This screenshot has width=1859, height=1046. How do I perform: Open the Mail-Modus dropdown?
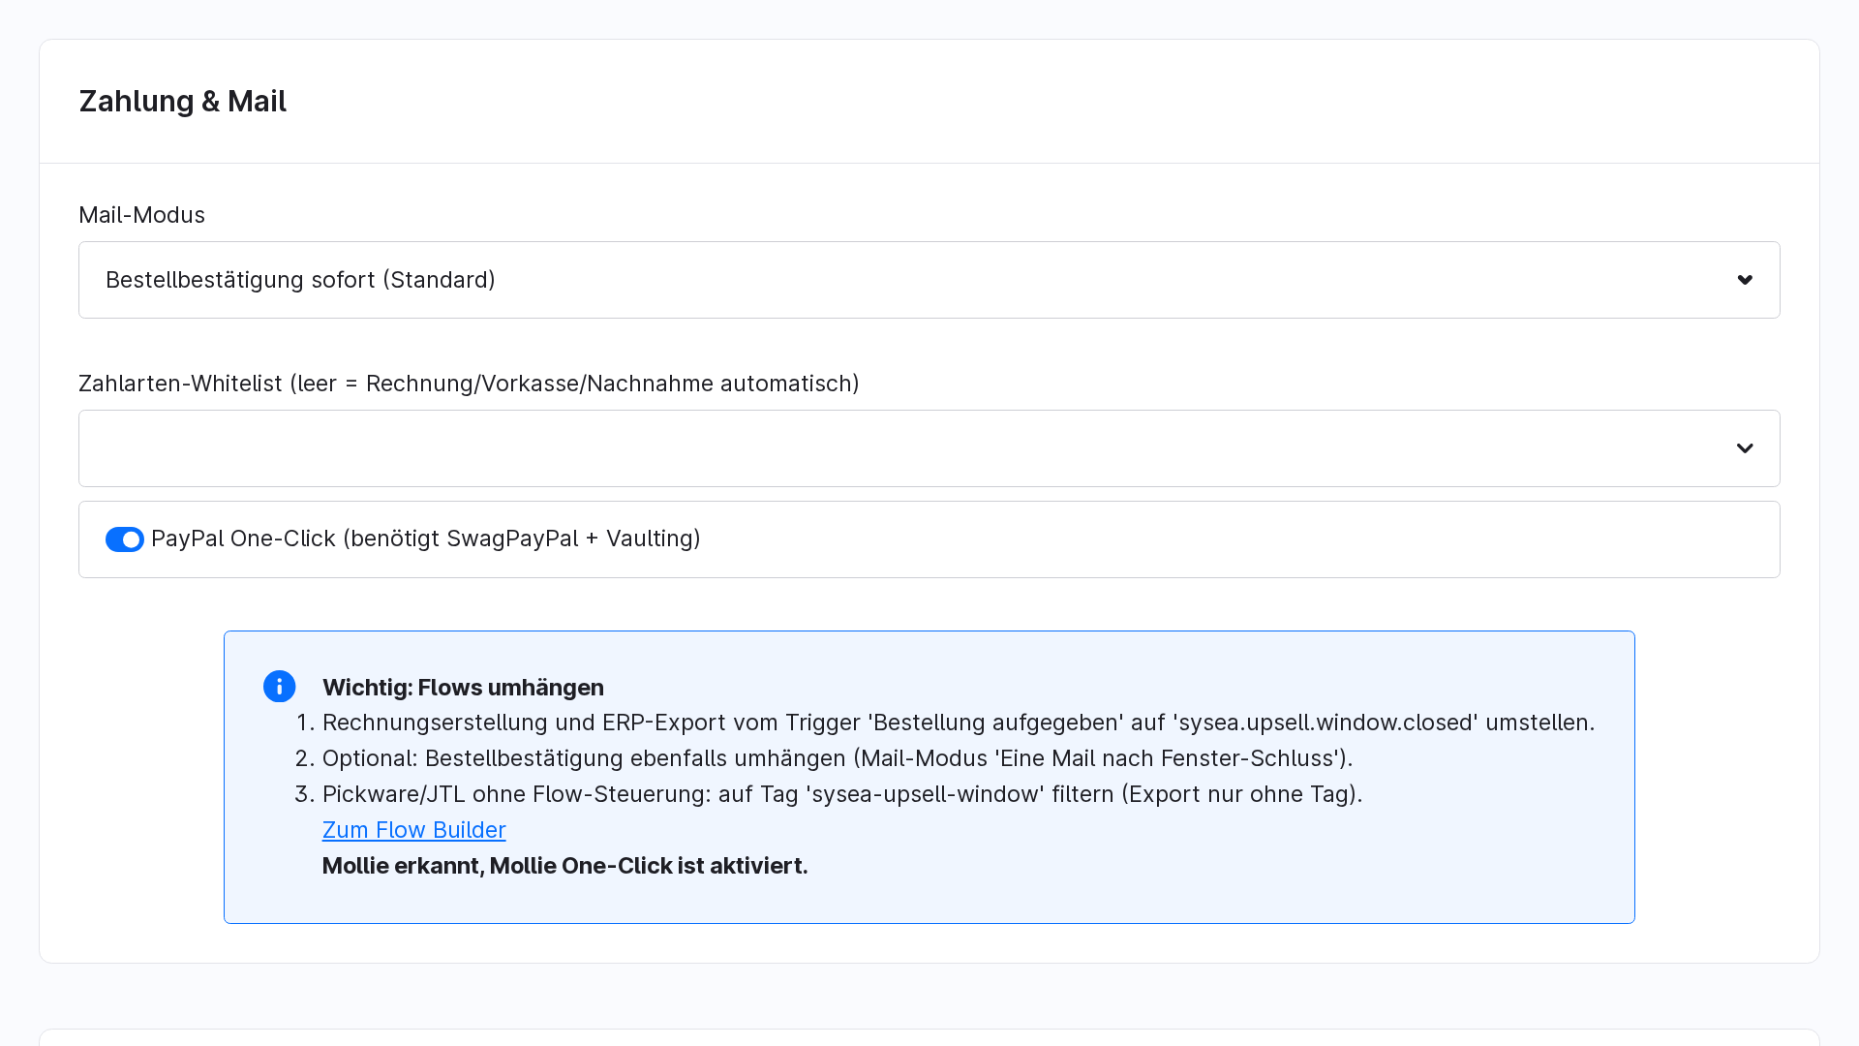pos(929,280)
